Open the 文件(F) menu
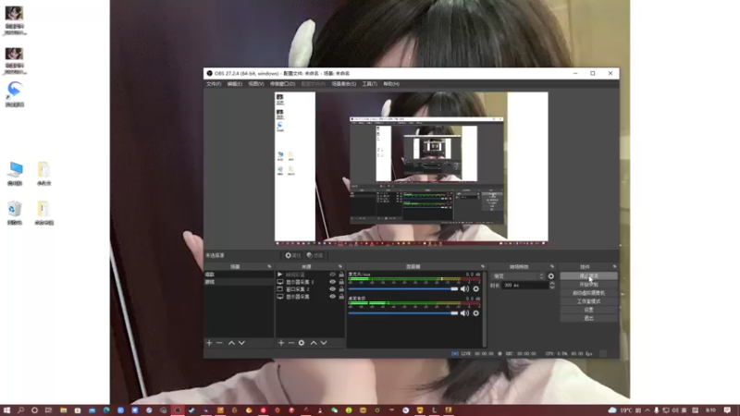Image resolution: width=740 pixels, height=416 pixels. click(214, 84)
